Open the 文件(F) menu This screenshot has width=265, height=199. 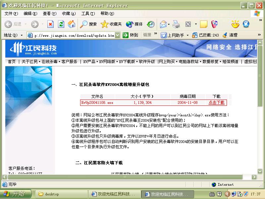(x=11, y=14)
